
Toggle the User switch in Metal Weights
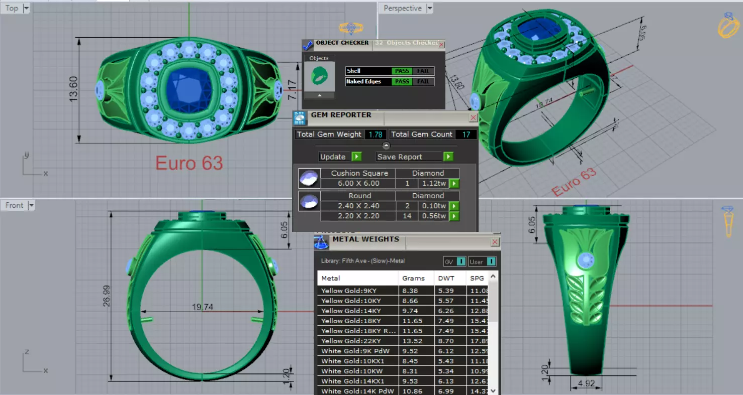pyautogui.click(x=483, y=261)
